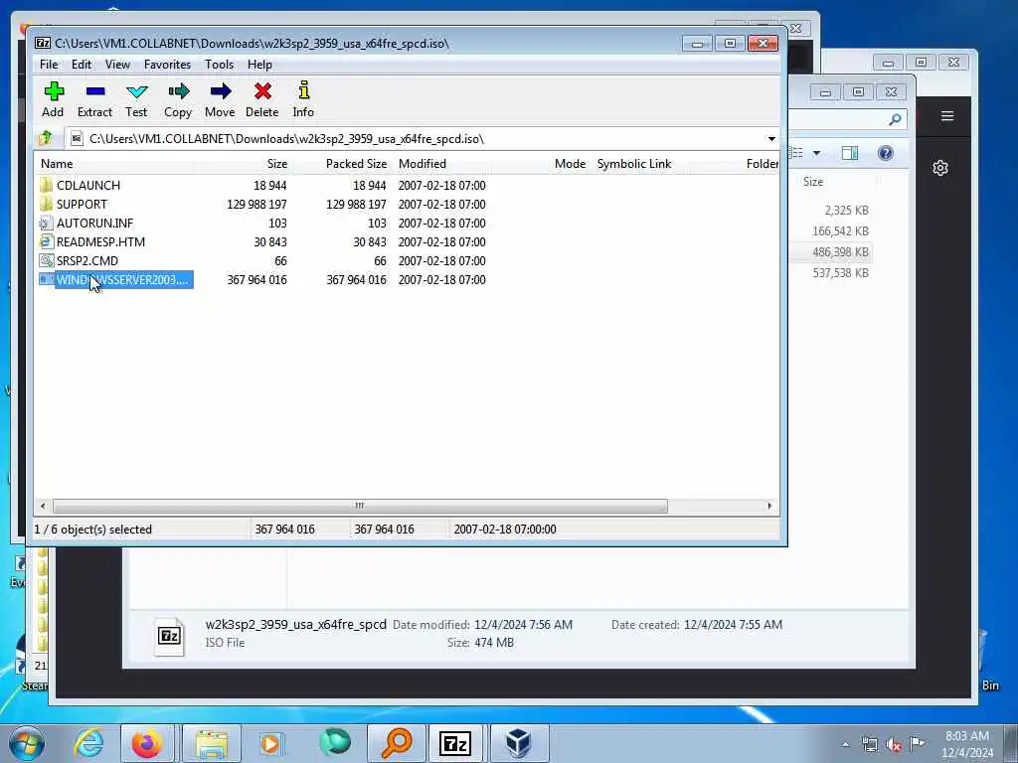Open the address path dropdown arrow
The height and width of the screenshot is (763, 1018).
(x=771, y=139)
